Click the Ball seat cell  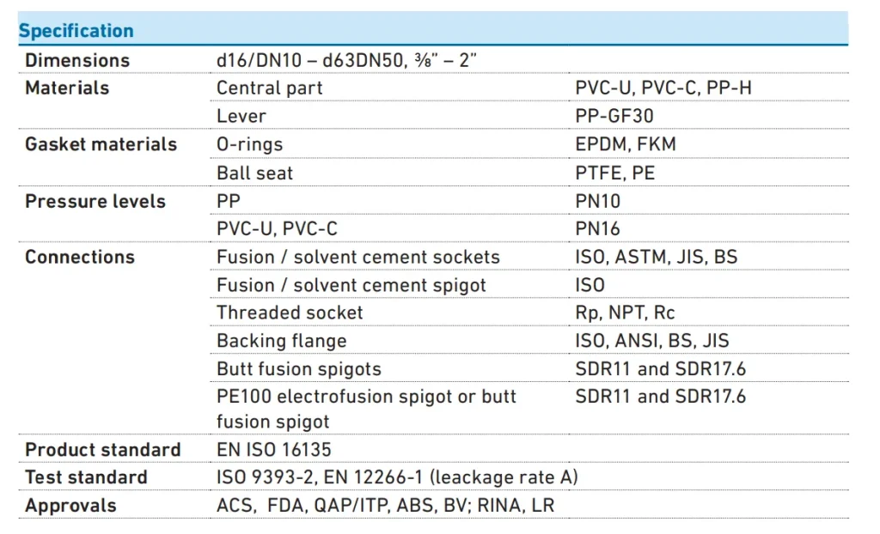[254, 173]
